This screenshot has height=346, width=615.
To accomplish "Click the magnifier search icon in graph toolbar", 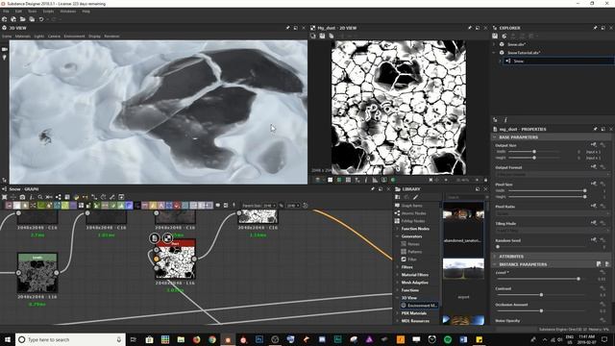I will click(40, 197).
